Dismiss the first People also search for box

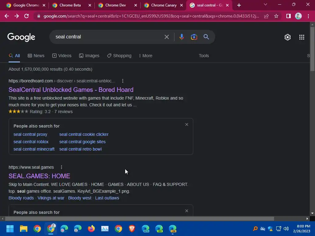[x=187, y=125]
